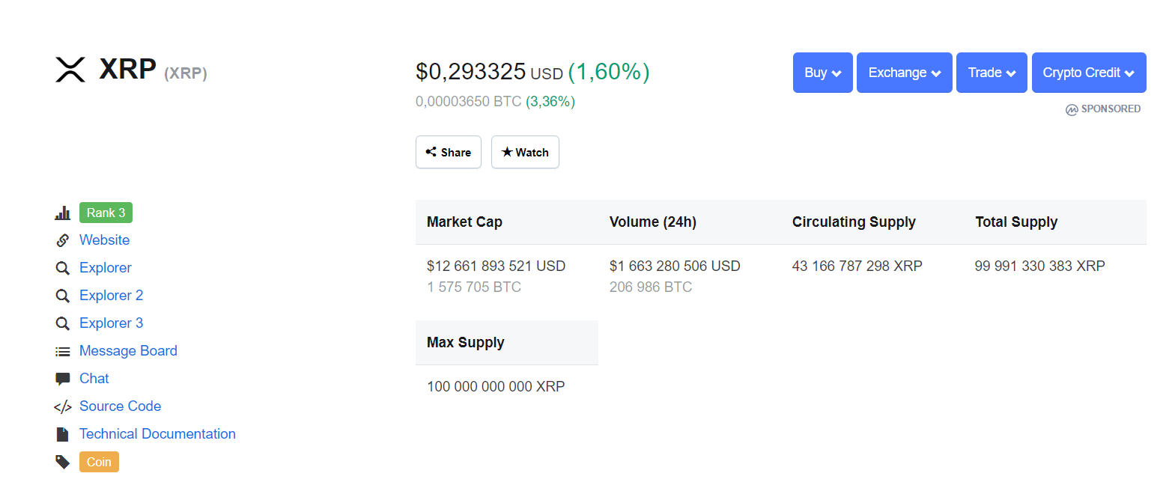Screen dimensions: 1172x500
Task: Open the Crypto Credit dropdown
Action: pyautogui.click(x=1088, y=72)
